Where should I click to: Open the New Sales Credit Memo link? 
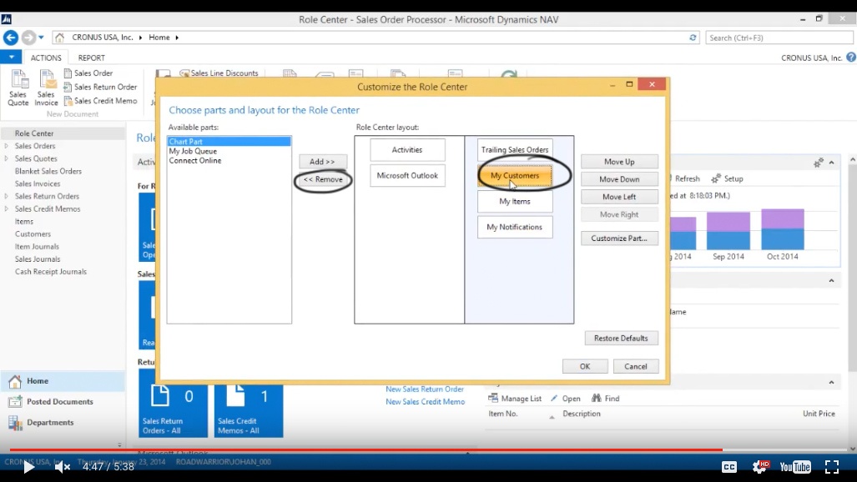pyautogui.click(x=426, y=402)
